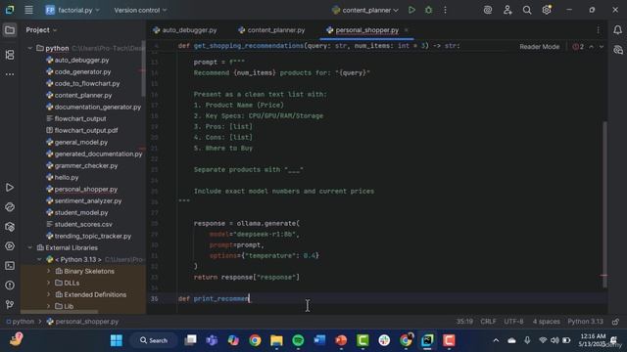The image size is (627, 352).
Task: Expand the DLLs folder
Action: point(49,283)
